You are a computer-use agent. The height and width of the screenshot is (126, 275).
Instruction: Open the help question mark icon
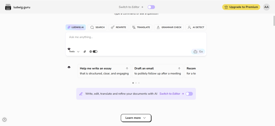(5, 120)
